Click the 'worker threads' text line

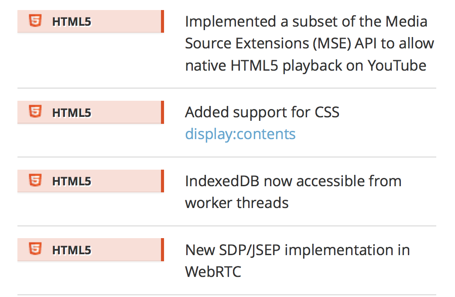(237, 203)
